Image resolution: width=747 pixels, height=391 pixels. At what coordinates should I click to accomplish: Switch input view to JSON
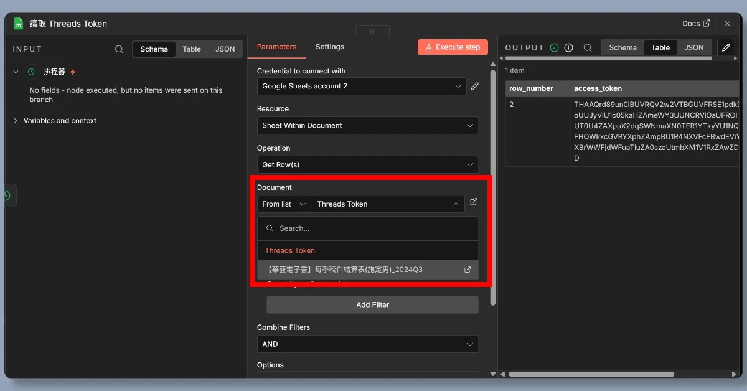pos(225,49)
